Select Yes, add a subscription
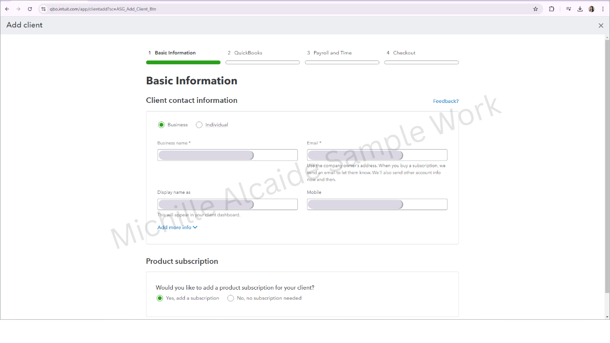The width and height of the screenshot is (610, 343). (x=160, y=298)
